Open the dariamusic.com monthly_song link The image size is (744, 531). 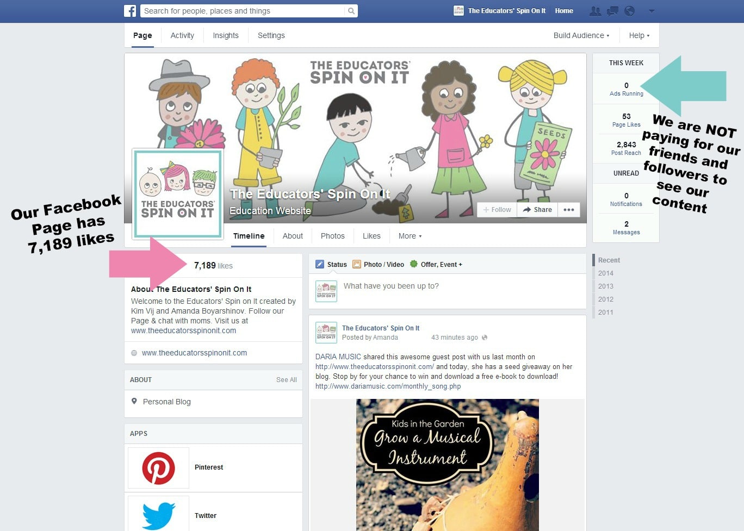(388, 386)
